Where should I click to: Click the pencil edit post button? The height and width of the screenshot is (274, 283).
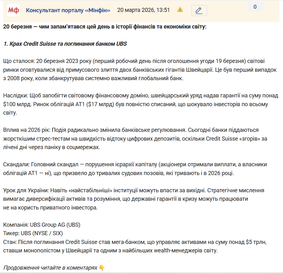pyautogui.click(x=199, y=10)
